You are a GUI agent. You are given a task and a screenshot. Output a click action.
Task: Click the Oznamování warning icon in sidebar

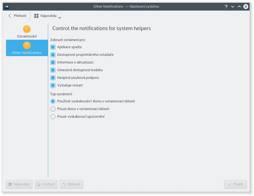tap(27, 29)
